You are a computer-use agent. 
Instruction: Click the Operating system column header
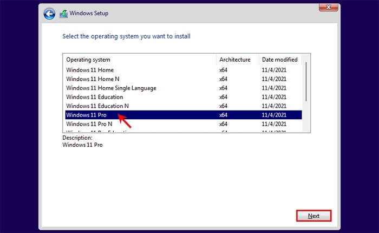click(x=140, y=60)
